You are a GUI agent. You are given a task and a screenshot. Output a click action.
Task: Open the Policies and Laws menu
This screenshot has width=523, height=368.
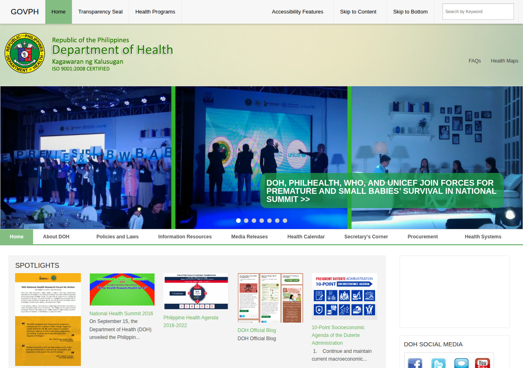118,237
